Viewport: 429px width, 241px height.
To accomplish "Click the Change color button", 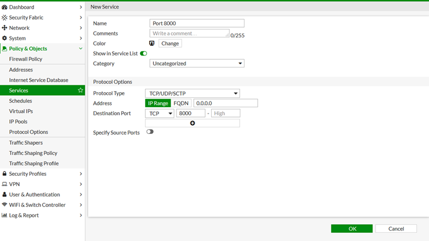I will click(x=170, y=43).
